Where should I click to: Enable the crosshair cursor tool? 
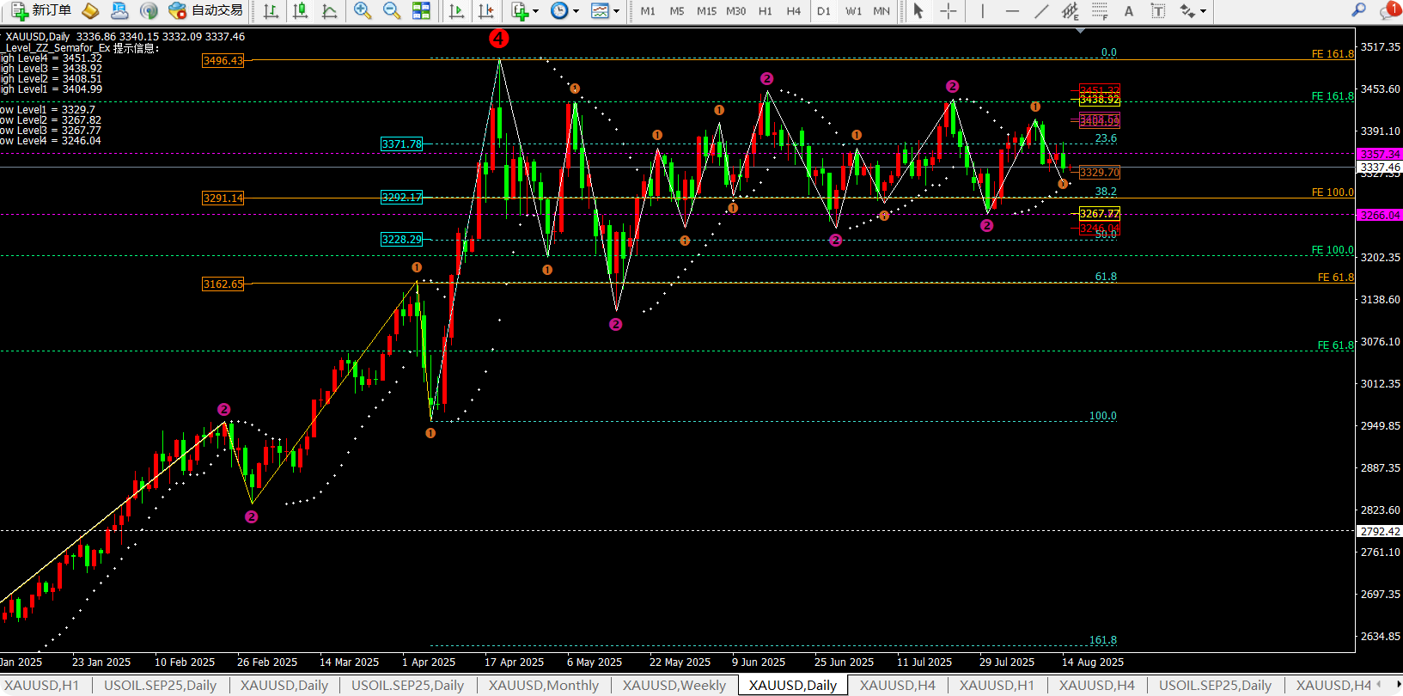pyautogui.click(x=949, y=11)
